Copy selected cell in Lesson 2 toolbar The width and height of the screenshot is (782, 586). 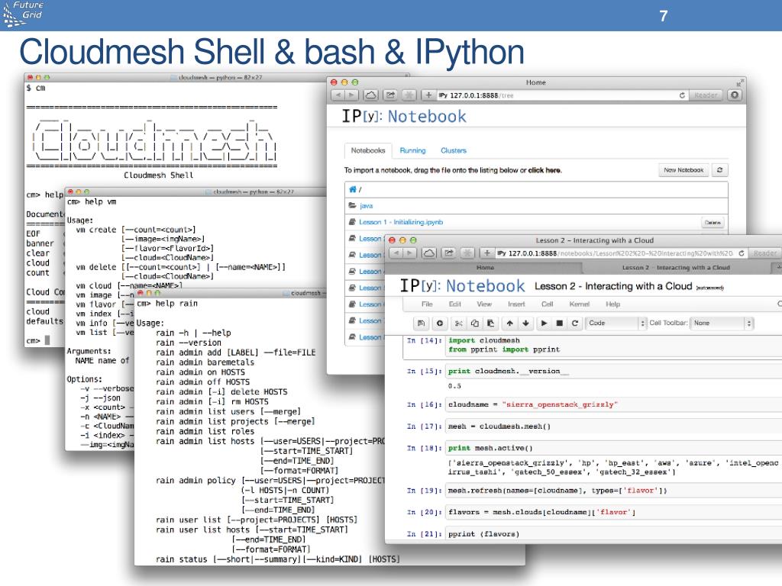click(474, 323)
